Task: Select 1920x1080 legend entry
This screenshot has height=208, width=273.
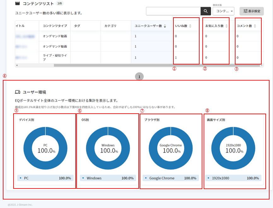Action: (221, 178)
